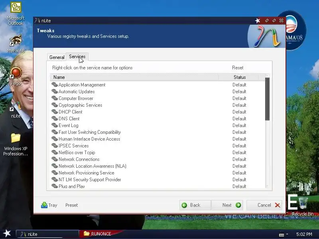
Task: Click the scrollbar down arrow in services list
Action: [267, 186]
